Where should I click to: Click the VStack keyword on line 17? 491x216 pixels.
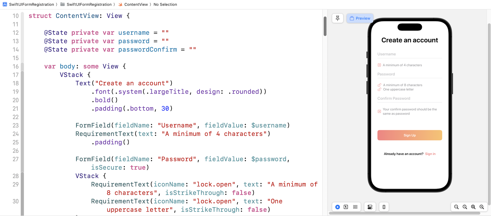pyautogui.click(x=71, y=75)
